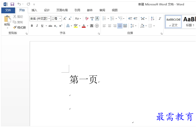Open enclosed character circled 字 tool
Viewport: 196px width, 127px height.
[97, 26]
